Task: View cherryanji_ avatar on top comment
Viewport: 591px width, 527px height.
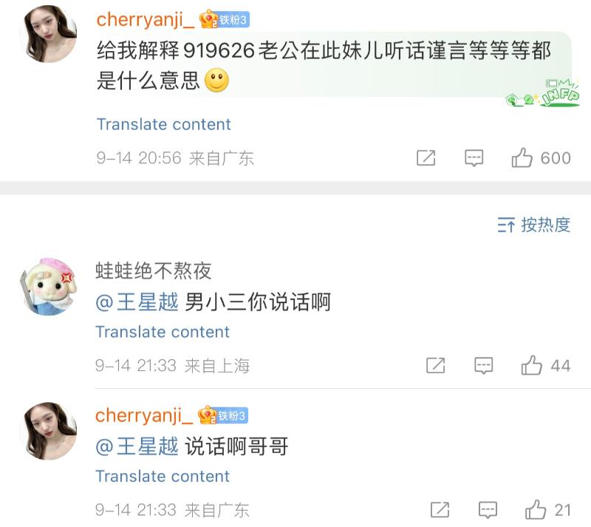Action: pos(48,34)
